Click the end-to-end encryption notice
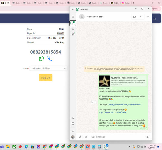 tap(114, 69)
